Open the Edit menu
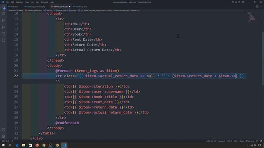264x148 pixels. [x=12, y=2]
